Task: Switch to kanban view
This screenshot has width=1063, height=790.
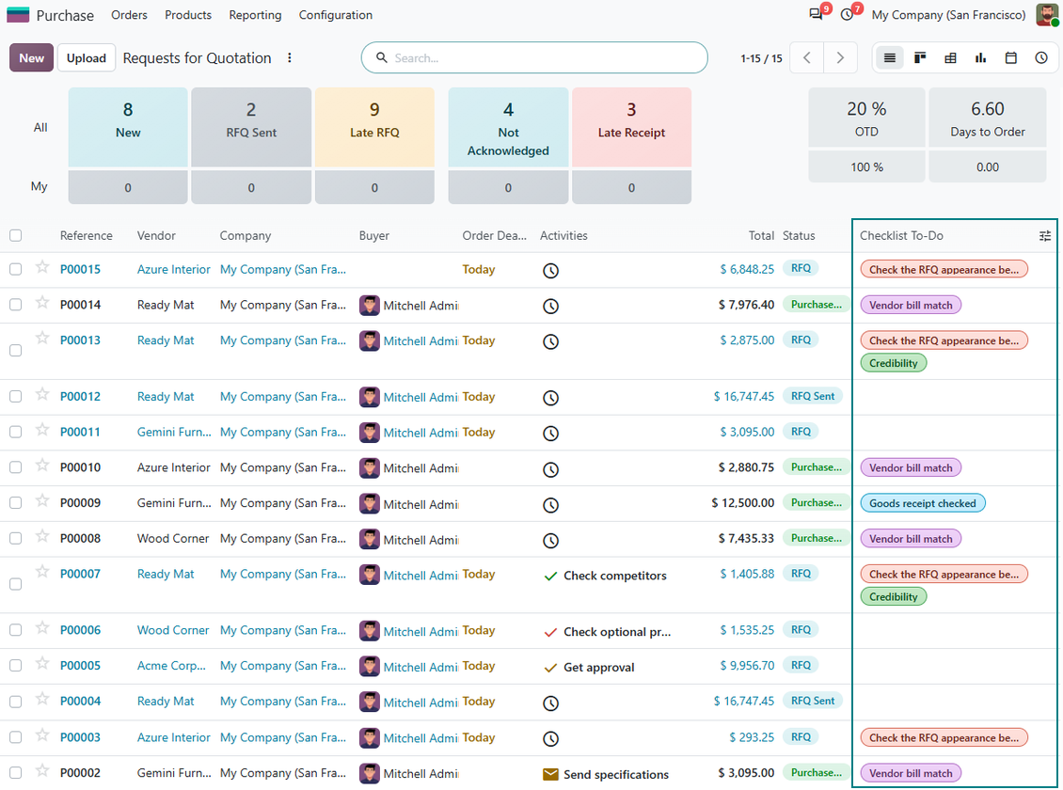Action: click(x=920, y=58)
